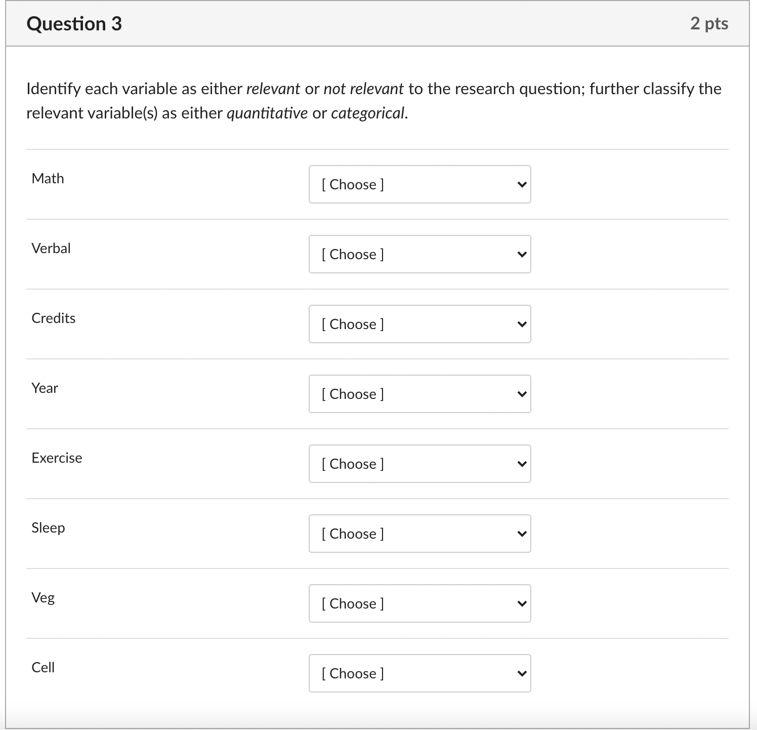Open the Year dropdown
The image size is (757, 730).
tap(419, 394)
